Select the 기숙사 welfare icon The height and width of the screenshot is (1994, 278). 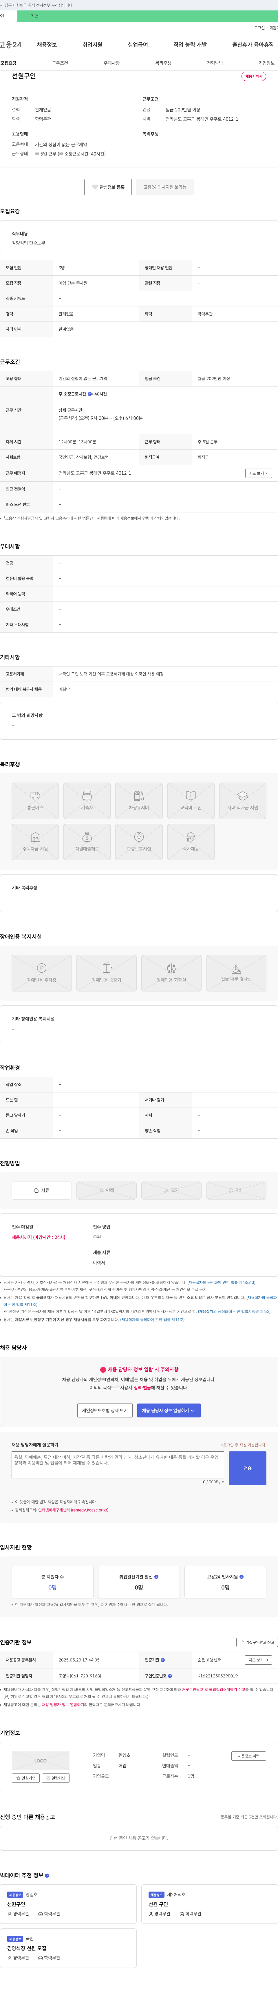87,800
